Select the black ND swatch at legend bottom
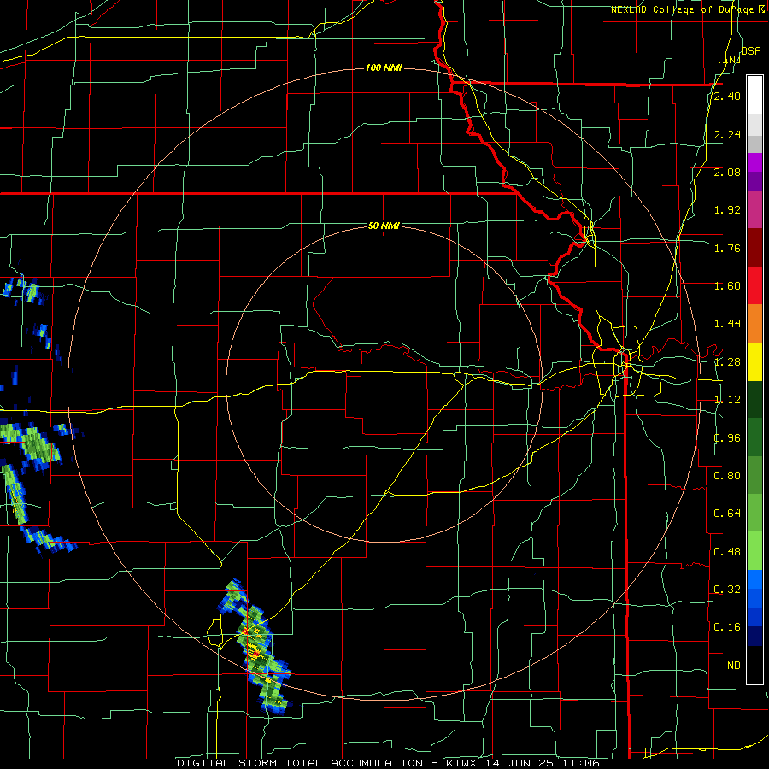The image size is (769, 769). (754, 665)
